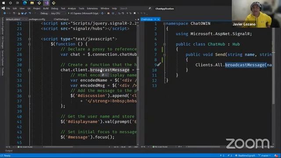Screen dimensions: 281x158
Task: Switch to the packages.config tab
Action: (37, 19)
